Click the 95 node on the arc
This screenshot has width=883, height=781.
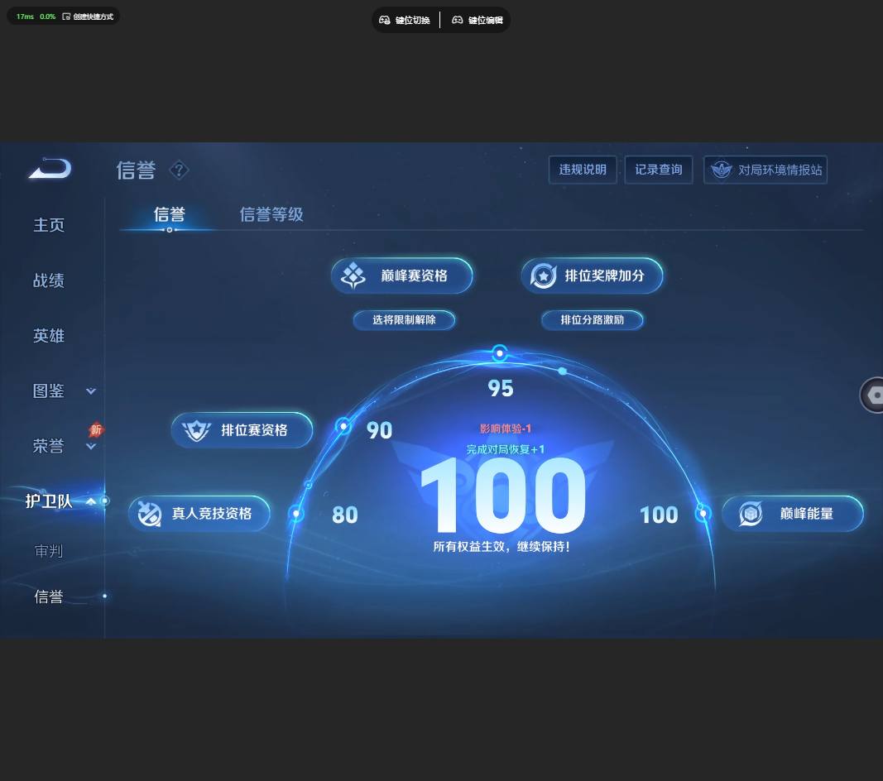click(x=500, y=353)
